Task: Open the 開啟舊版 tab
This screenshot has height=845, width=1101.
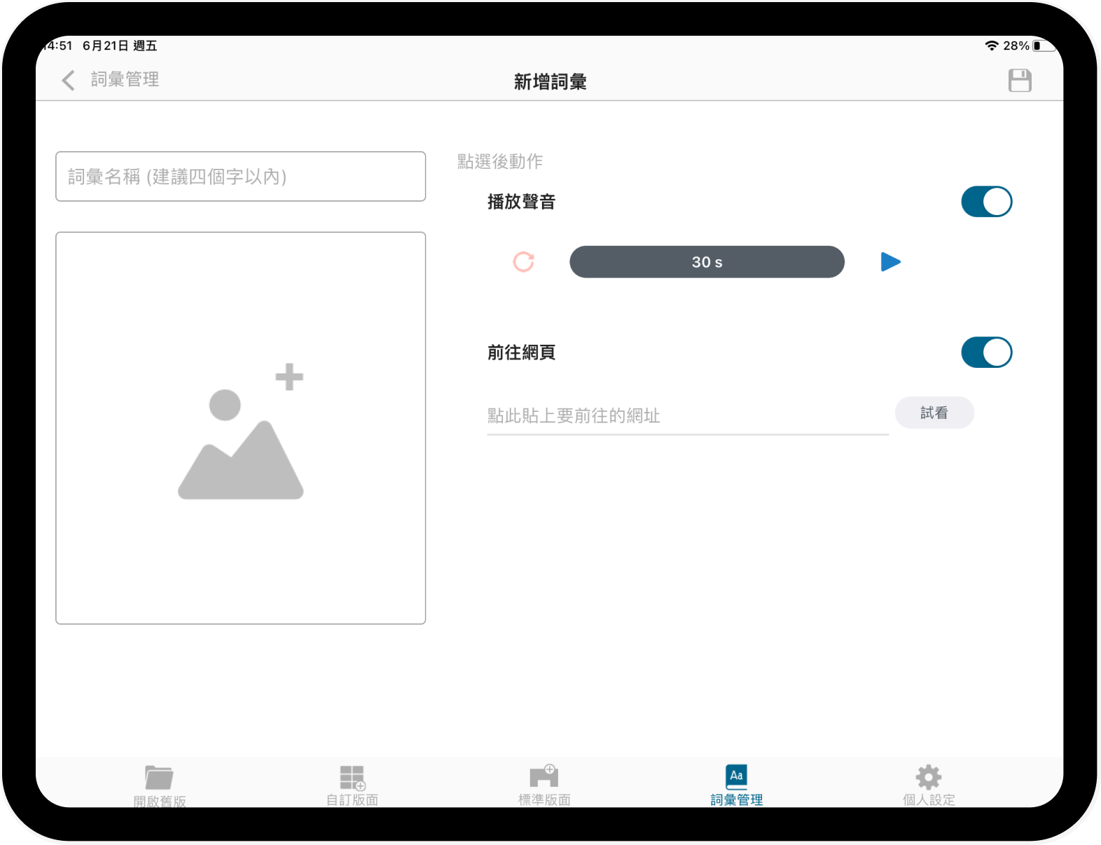Action: 160,786
